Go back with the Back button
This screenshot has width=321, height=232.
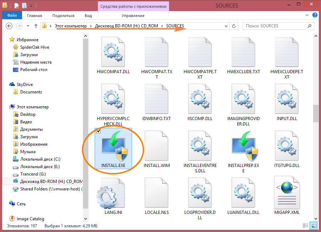9,26
